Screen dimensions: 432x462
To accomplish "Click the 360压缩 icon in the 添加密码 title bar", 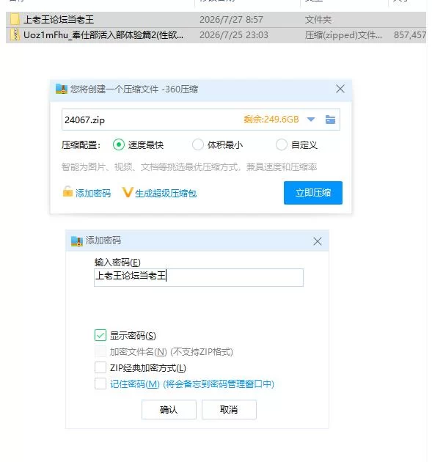I will tap(77, 241).
